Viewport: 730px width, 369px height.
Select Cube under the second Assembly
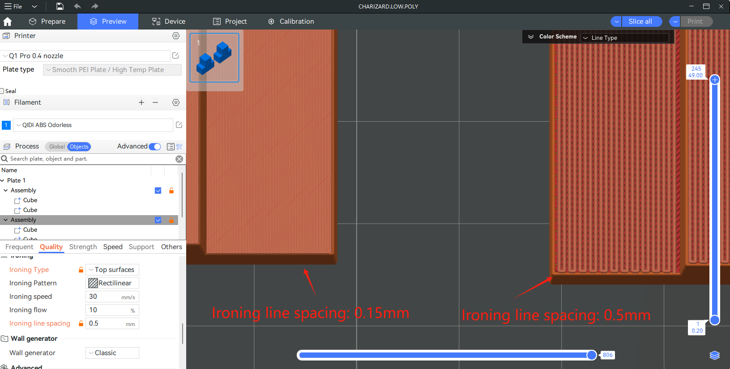click(30, 230)
